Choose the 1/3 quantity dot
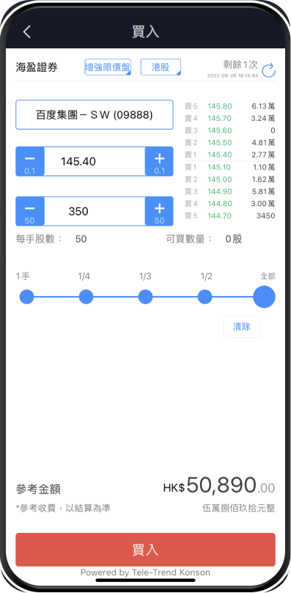 pos(145,297)
